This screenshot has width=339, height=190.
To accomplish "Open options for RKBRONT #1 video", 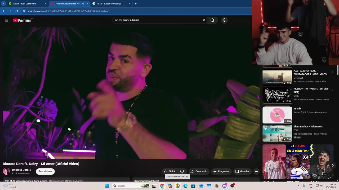I will 332,89.
